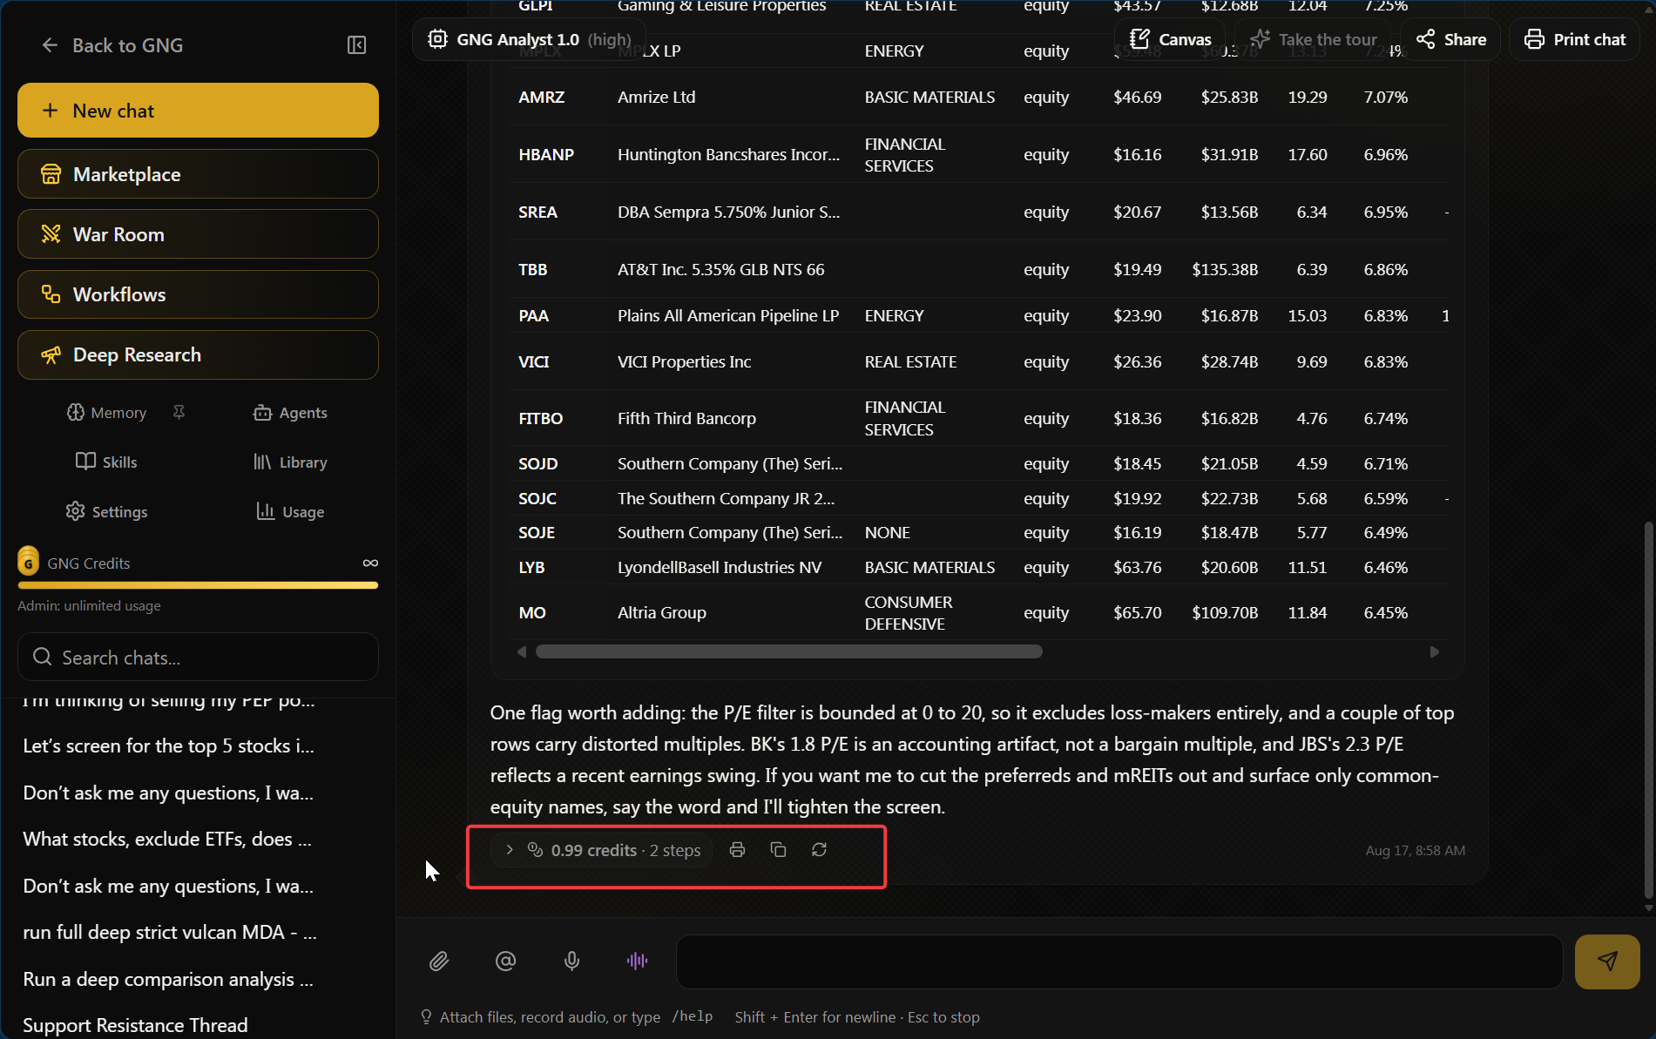Click the /help hint text

pos(693,1017)
